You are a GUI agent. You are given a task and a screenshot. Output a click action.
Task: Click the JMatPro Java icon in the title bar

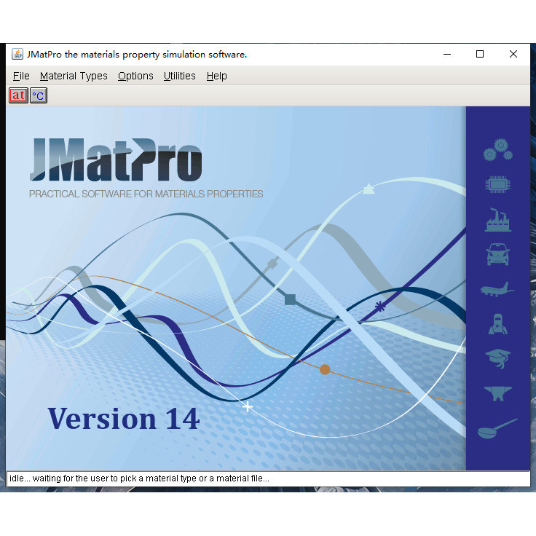pos(17,54)
